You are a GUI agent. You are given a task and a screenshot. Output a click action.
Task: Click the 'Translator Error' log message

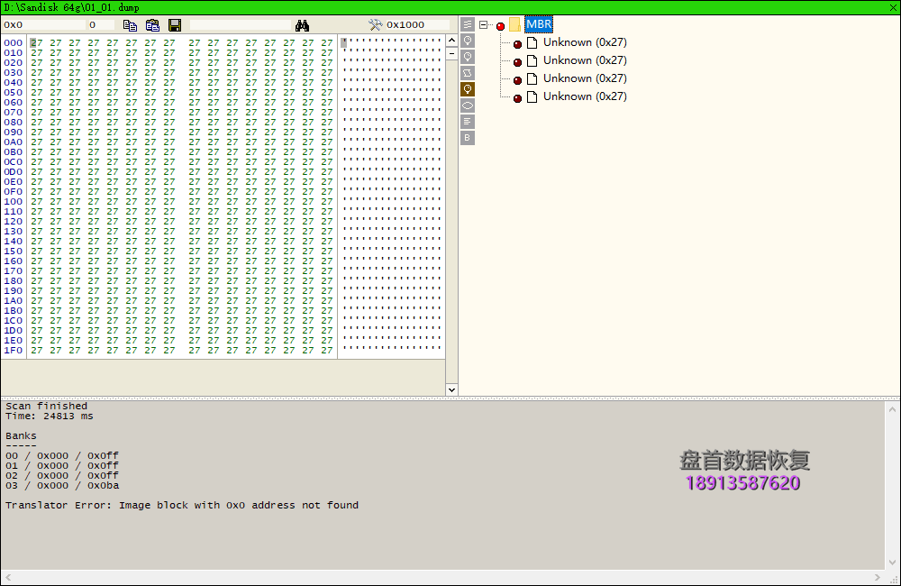(x=182, y=506)
